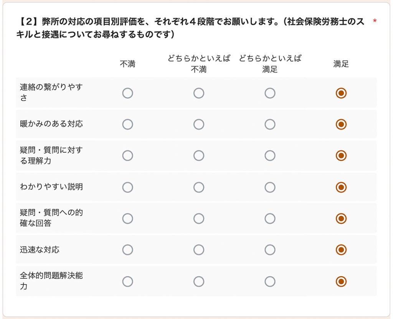Select どちらかといえば満足 for 連絡の繋がりやすさ
393x319 pixels.
click(270, 93)
